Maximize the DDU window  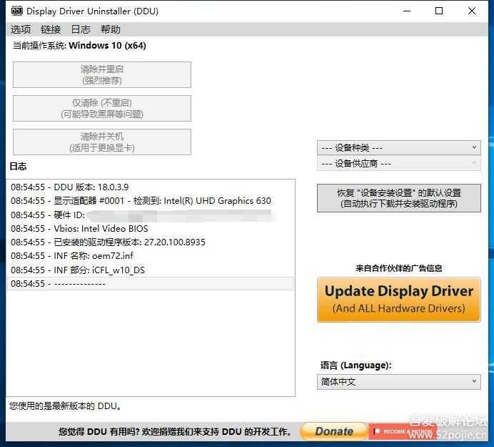pos(439,11)
